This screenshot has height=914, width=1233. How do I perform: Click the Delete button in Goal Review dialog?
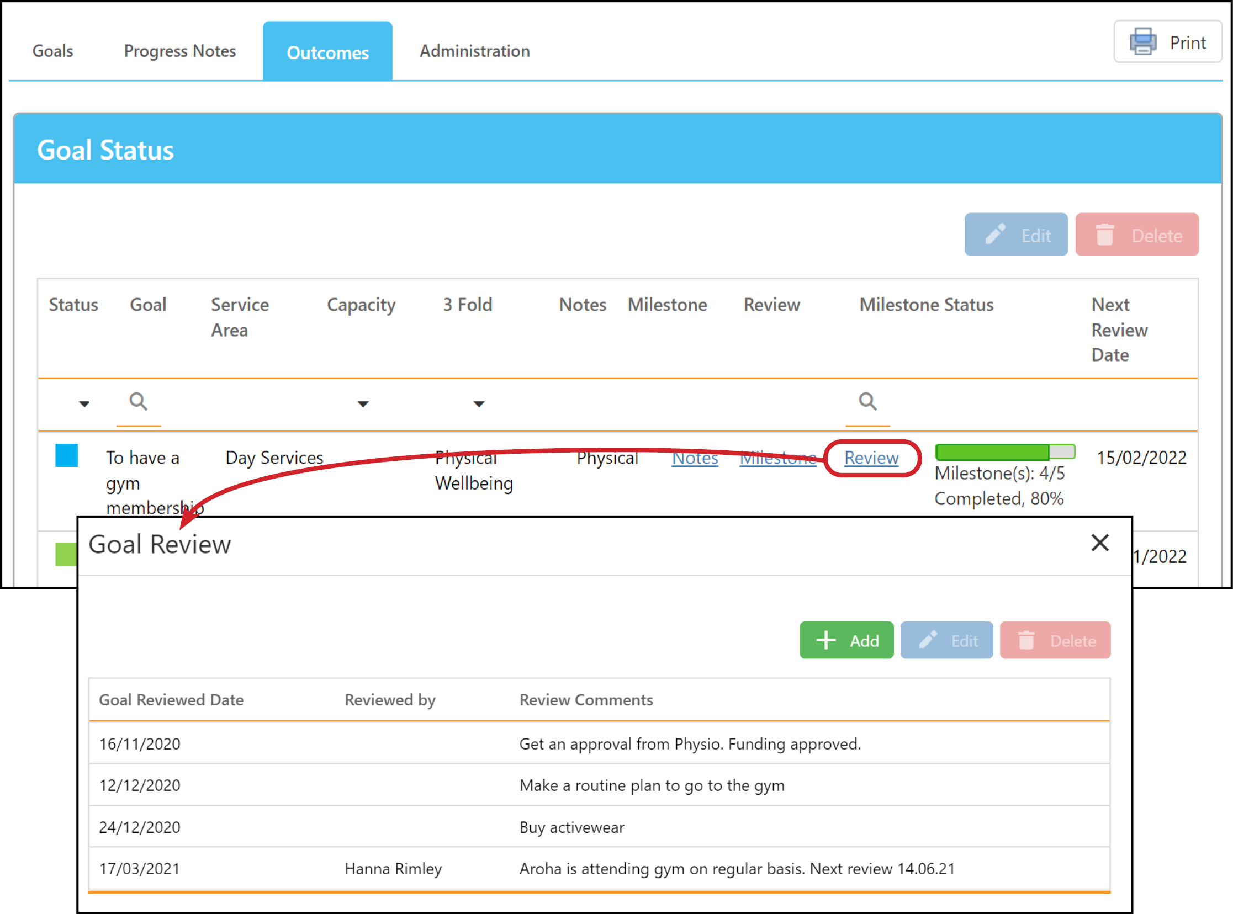1055,640
